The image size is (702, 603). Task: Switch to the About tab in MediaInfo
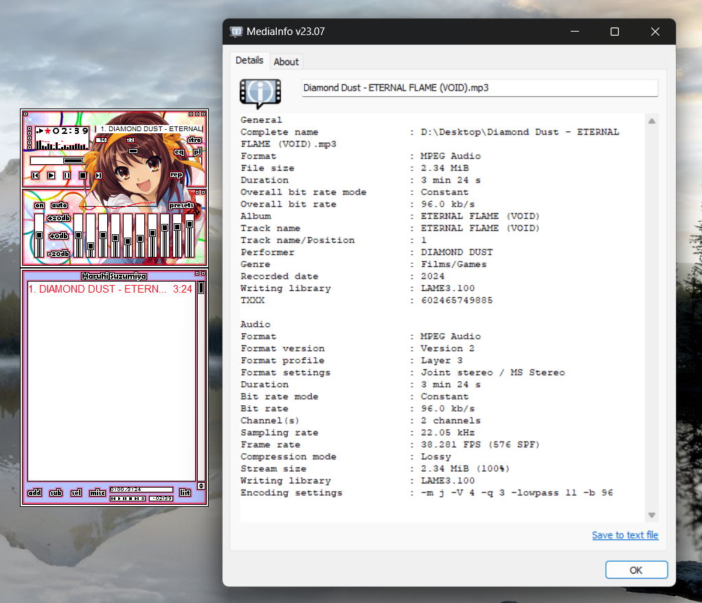[286, 62]
